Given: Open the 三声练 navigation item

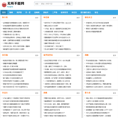Looking at the screenshot, I should pyautogui.click(x=54, y=12).
